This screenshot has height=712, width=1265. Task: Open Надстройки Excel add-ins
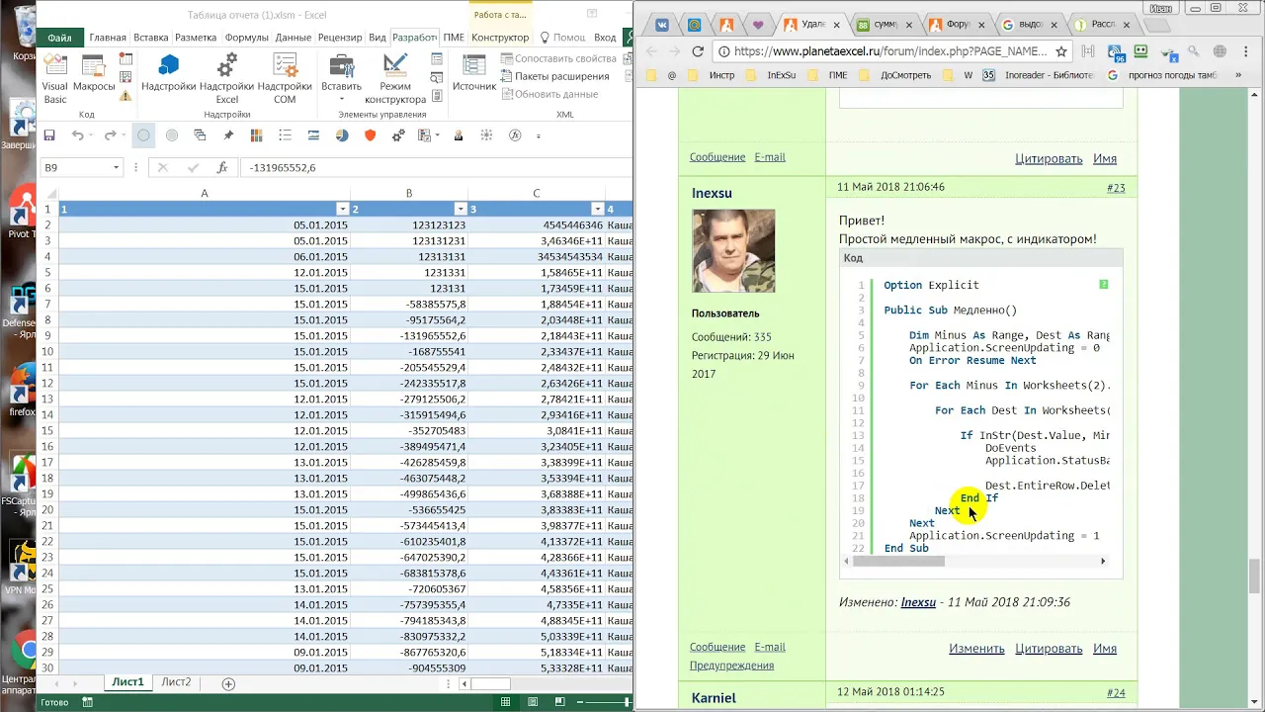tap(226, 79)
